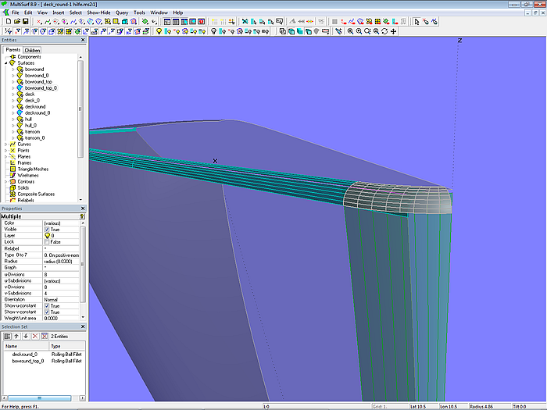Collapse the Surfaces tree node

[6, 63]
